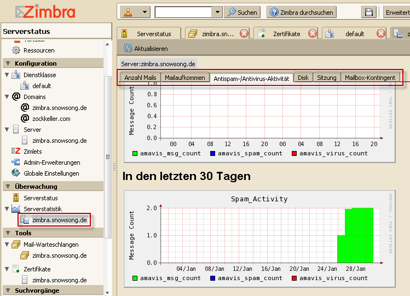Click the Server icon in tree
This screenshot has height=296, width=410.
tap(16, 130)
